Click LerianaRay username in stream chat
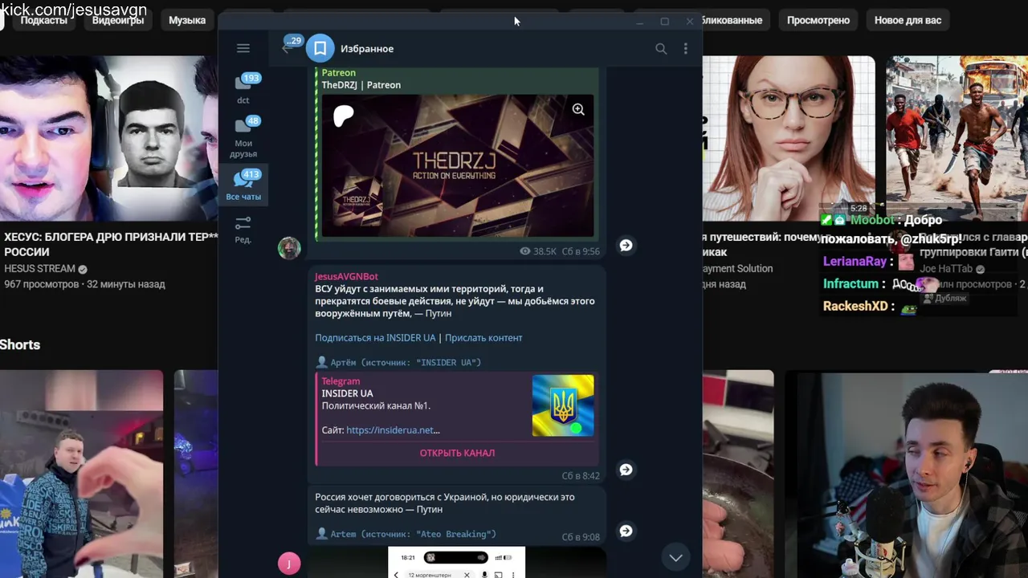This screenshot has height=578, width=1028. click(855, 262)
